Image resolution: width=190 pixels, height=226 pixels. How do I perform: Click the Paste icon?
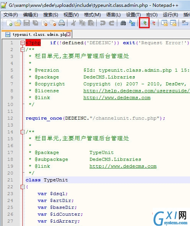click(91, 23)
